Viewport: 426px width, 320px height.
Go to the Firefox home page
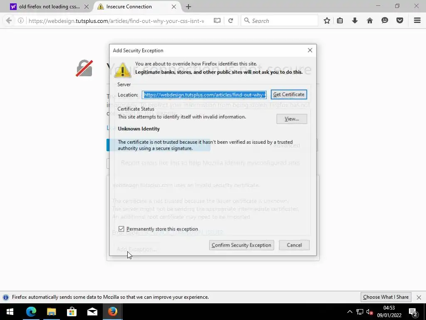pos(369,21)
